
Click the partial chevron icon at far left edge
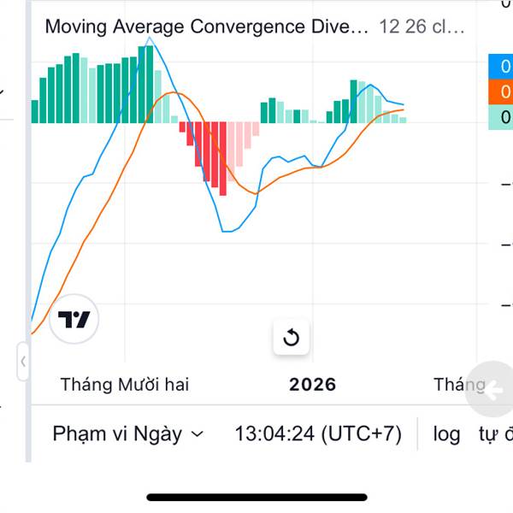[3, 90]
